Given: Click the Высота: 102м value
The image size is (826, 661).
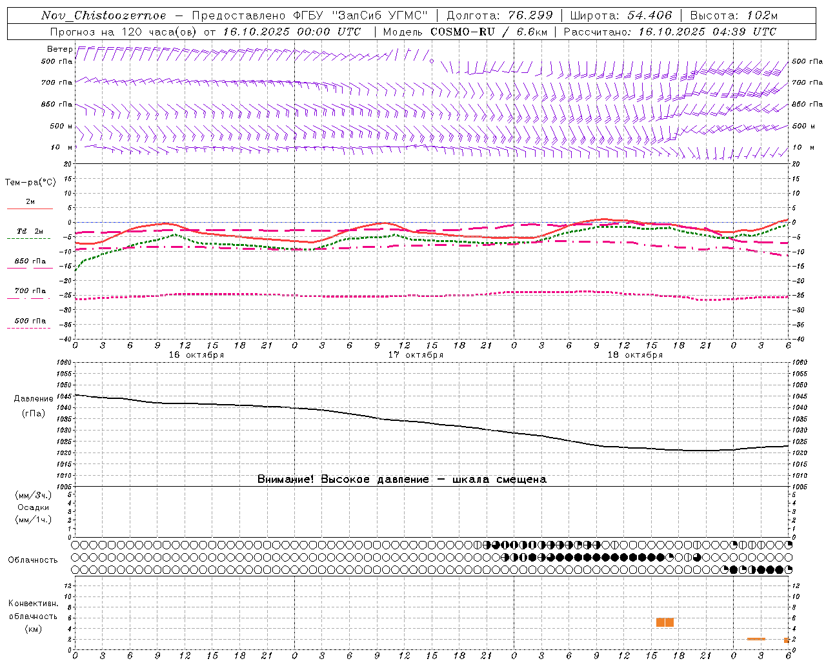Looking at the screenshot, I should [734, 15].
